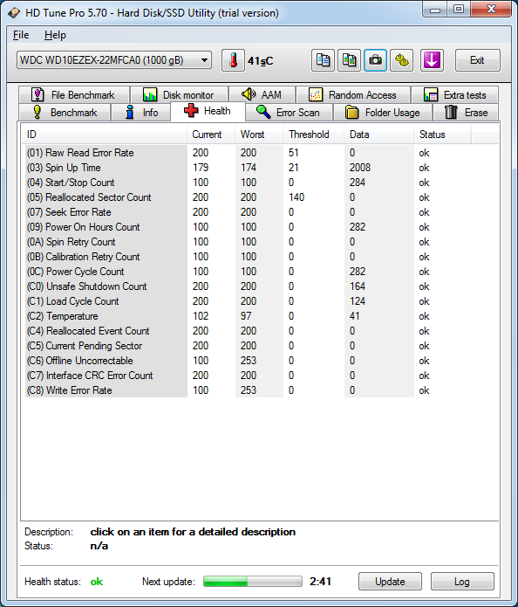The height and width of the screenshot is (607, 518).
Task: Open the Extra tests tab
Action: (454, 95)
